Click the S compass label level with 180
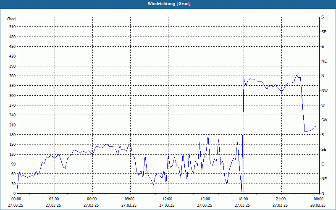This screenshot has height=210, width=336. coord(323,135)
